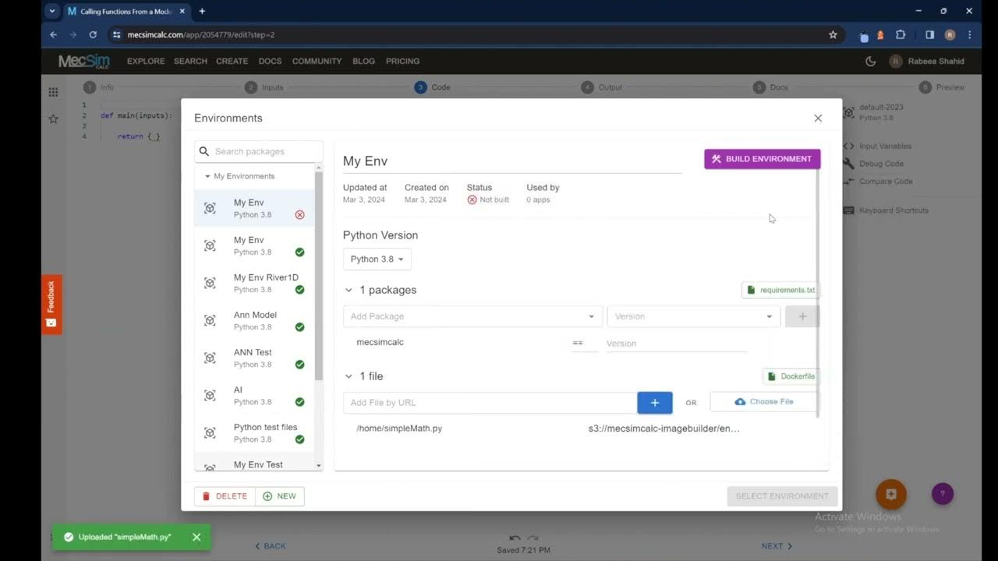The image size is (998, 561).
Task: Click the orange floating action button
Action: 891,494
